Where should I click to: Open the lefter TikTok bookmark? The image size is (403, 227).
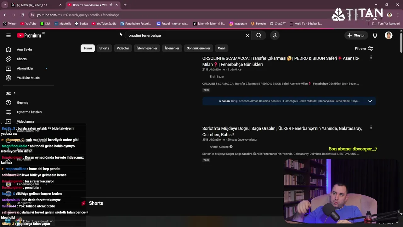209,24
